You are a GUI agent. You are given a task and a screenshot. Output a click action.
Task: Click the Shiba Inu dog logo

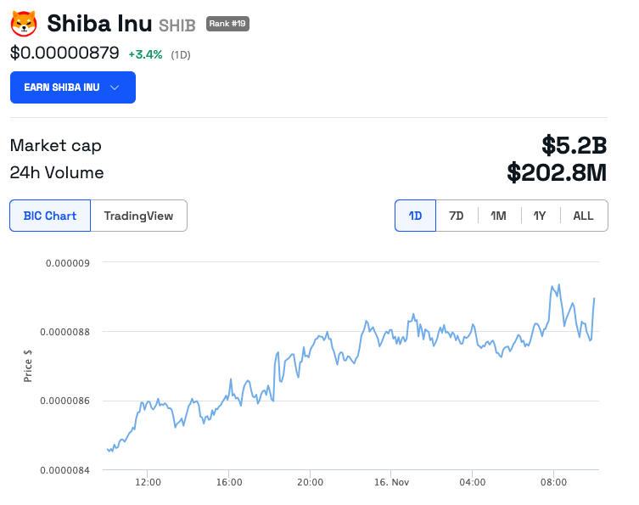(24, 23)
